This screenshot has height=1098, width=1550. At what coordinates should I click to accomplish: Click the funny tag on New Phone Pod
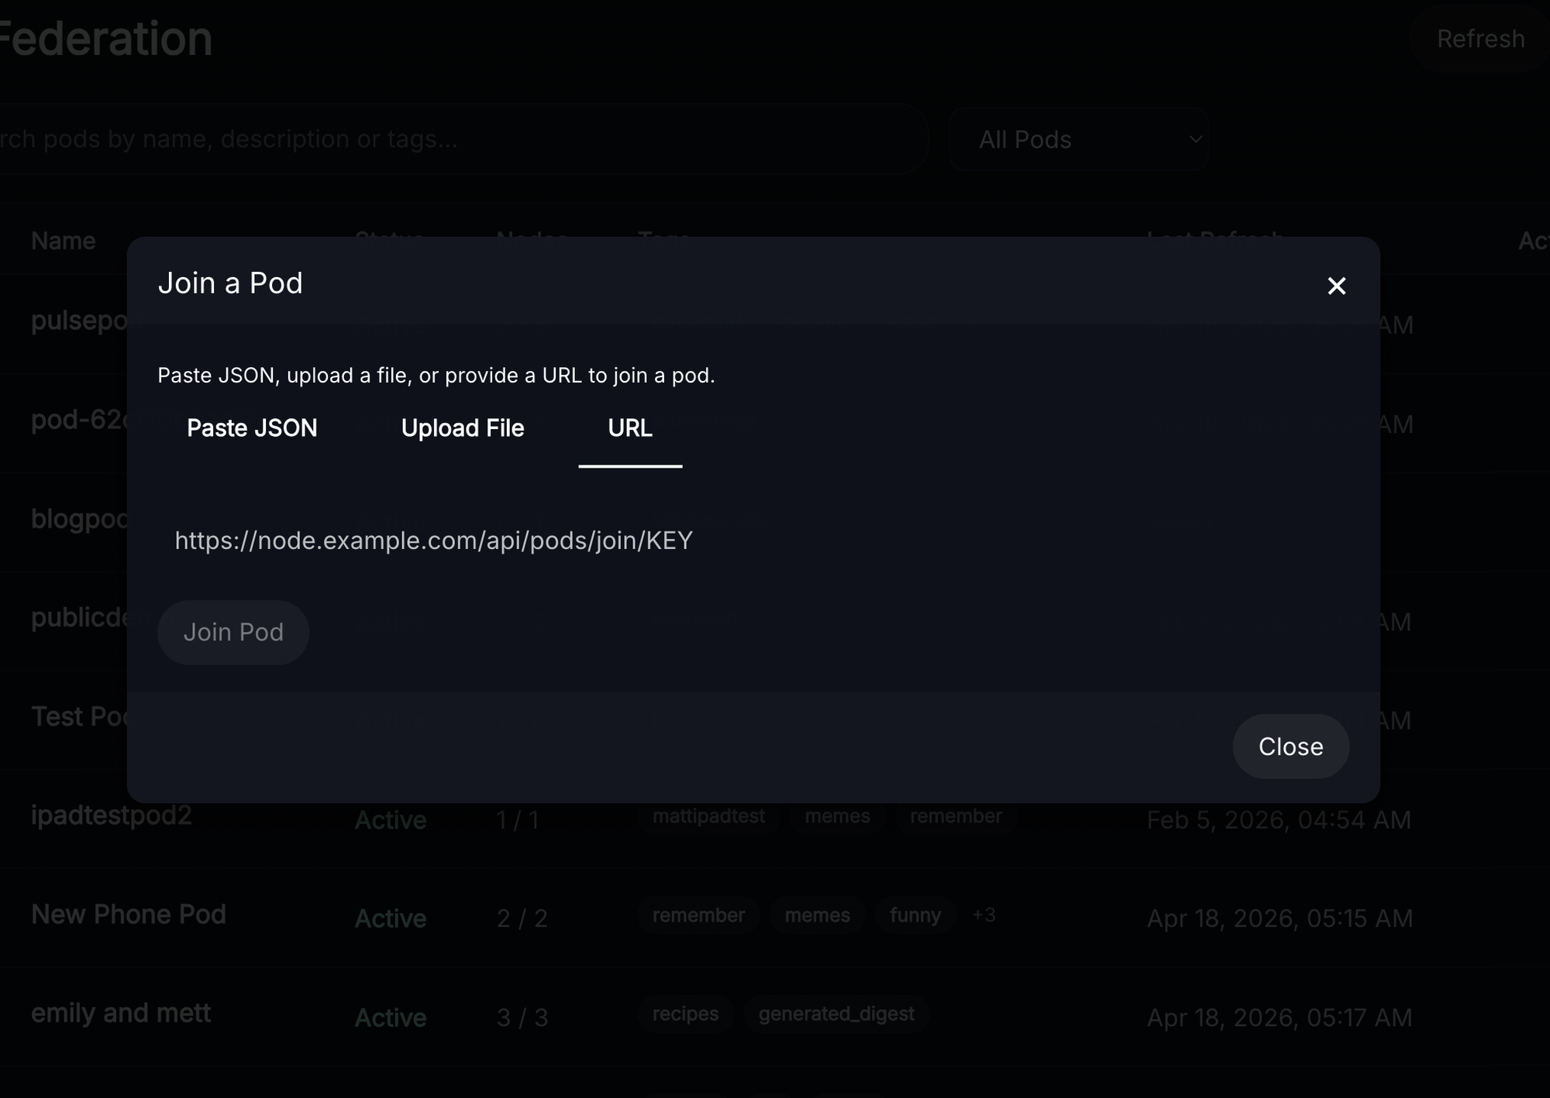tap(914, 915)
